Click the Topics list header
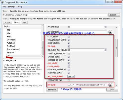 coord(22,26)
